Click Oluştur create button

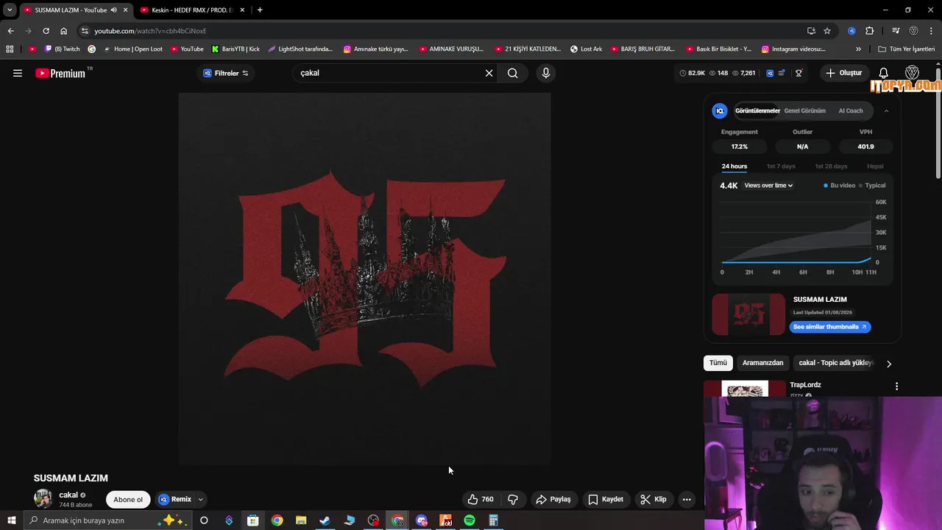coord(843,73)
